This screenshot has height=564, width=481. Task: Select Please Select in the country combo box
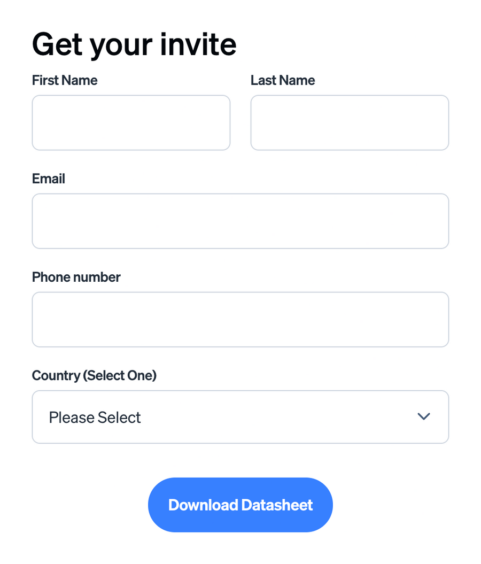point(241,417)
